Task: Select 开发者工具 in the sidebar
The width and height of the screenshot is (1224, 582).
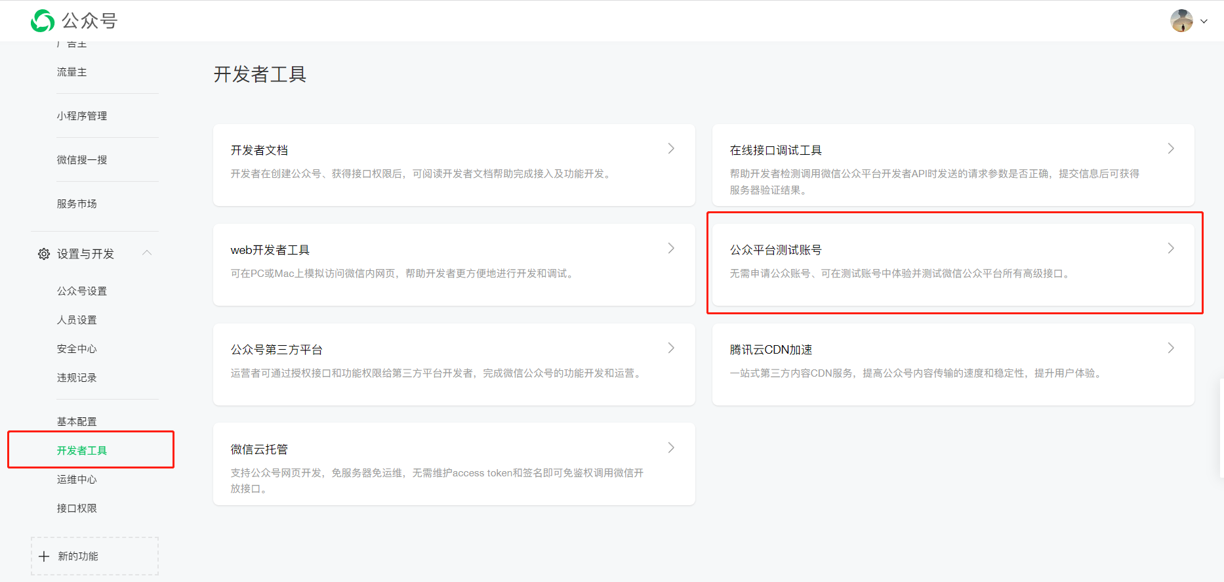Action: 82,451
